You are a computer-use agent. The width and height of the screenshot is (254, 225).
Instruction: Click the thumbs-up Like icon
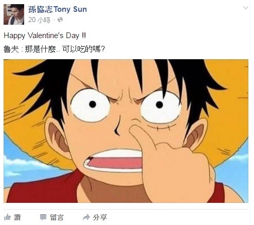[7, 217]
